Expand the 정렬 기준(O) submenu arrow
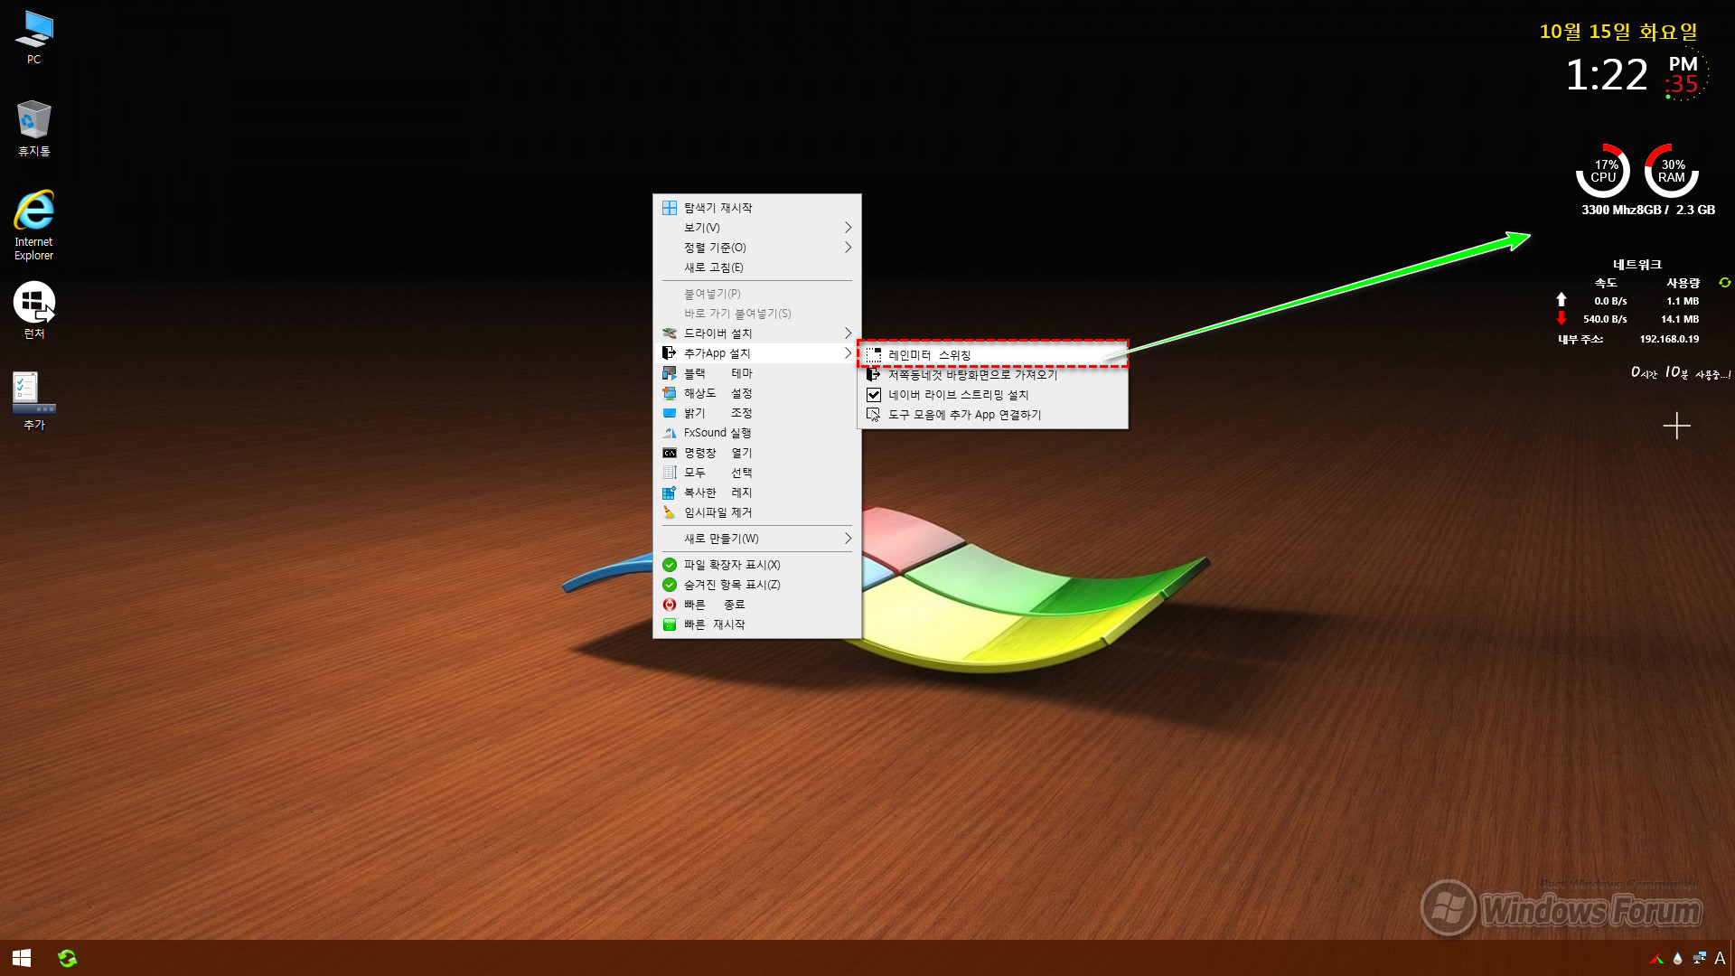This screenshot has width=1735, height=976. (x=848, y=248)
